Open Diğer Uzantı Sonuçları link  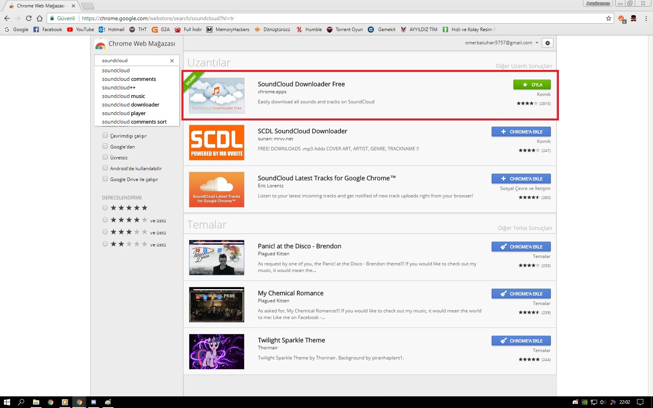[524, 66]
